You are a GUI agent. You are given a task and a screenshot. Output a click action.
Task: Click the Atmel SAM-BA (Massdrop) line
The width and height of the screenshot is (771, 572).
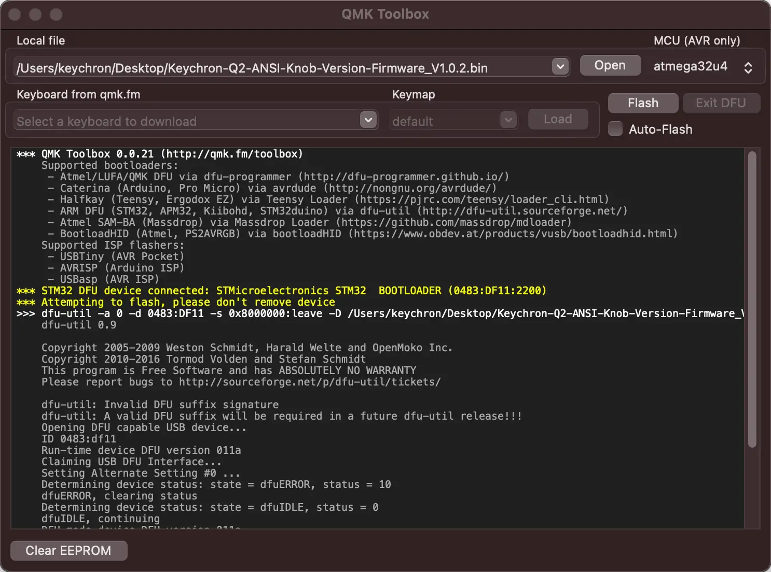point(309,222)
